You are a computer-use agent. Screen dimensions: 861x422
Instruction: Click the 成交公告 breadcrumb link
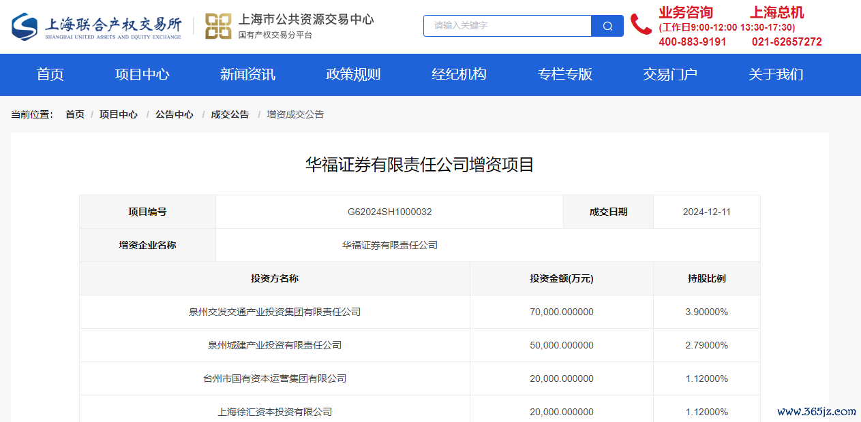coord(230,114)
